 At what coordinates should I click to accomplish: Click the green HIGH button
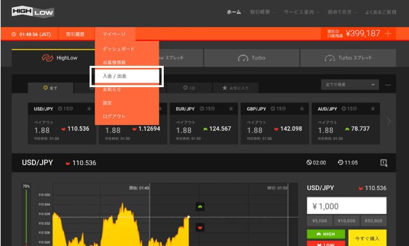point(326,234)
